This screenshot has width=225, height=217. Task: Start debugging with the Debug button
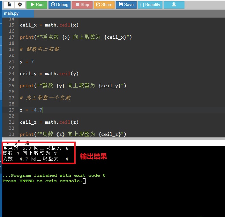click(x=60, y=4)
